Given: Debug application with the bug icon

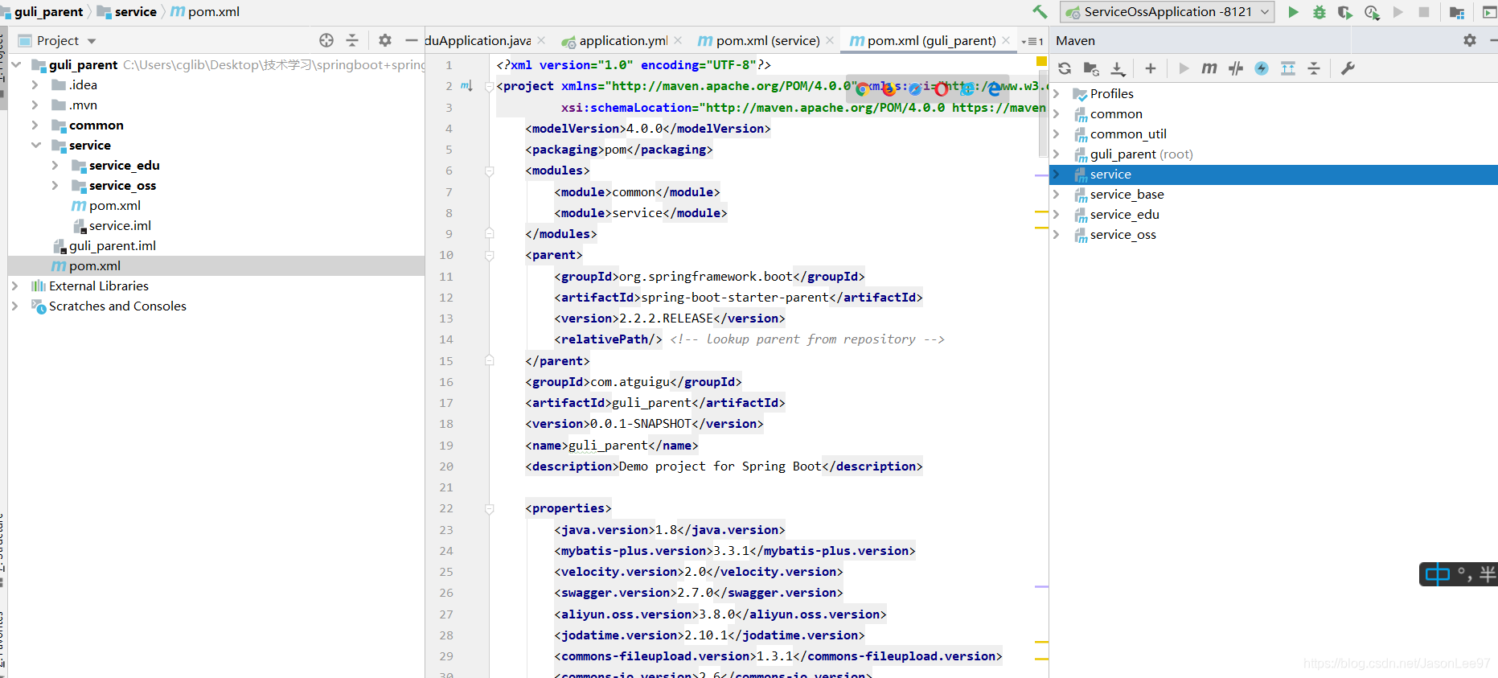Looking at the screenshot, I should [x=1319, y=11].
